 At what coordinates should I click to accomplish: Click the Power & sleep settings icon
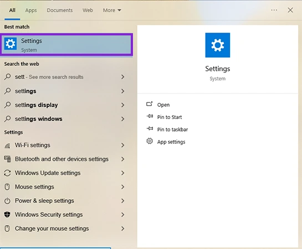(x=7, y=201)
